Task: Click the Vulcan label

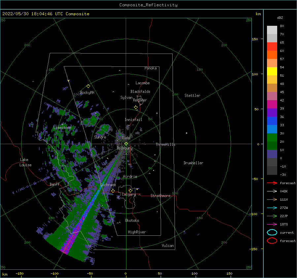Action: click(x=168, y=246)
